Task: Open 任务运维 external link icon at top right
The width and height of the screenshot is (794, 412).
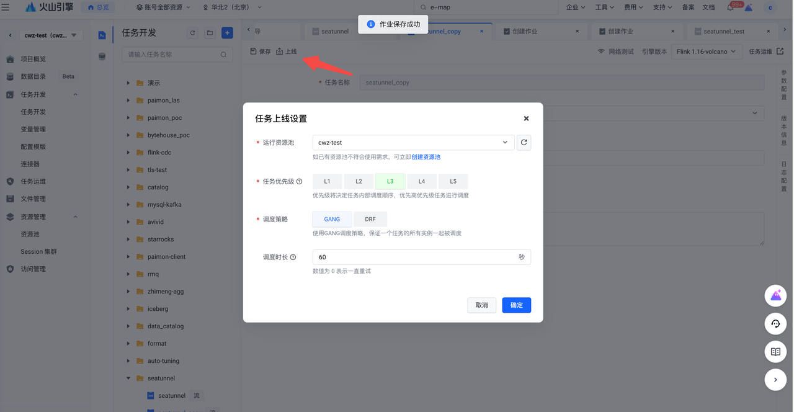Action: tap(780, 52)
